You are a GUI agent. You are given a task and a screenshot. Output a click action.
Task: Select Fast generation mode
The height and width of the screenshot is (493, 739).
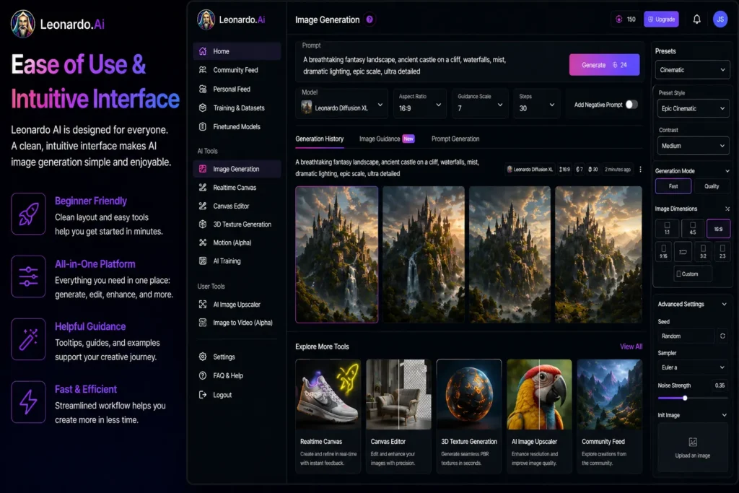[673, 186]
